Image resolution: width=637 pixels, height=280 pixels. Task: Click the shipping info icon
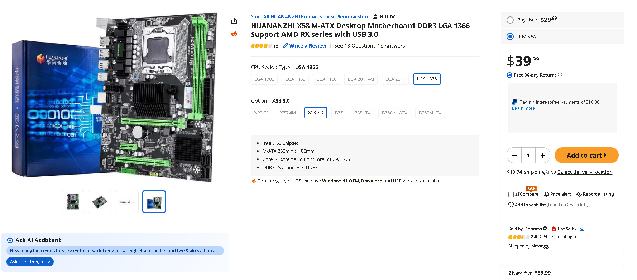(x=548, y=172)
